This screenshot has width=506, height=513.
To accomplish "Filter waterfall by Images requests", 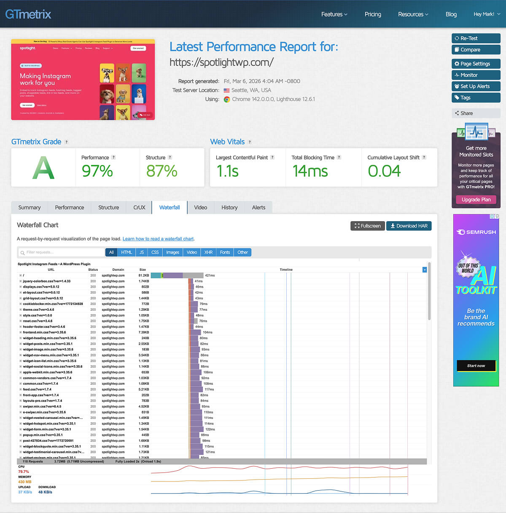I will (x=172, y=252).
